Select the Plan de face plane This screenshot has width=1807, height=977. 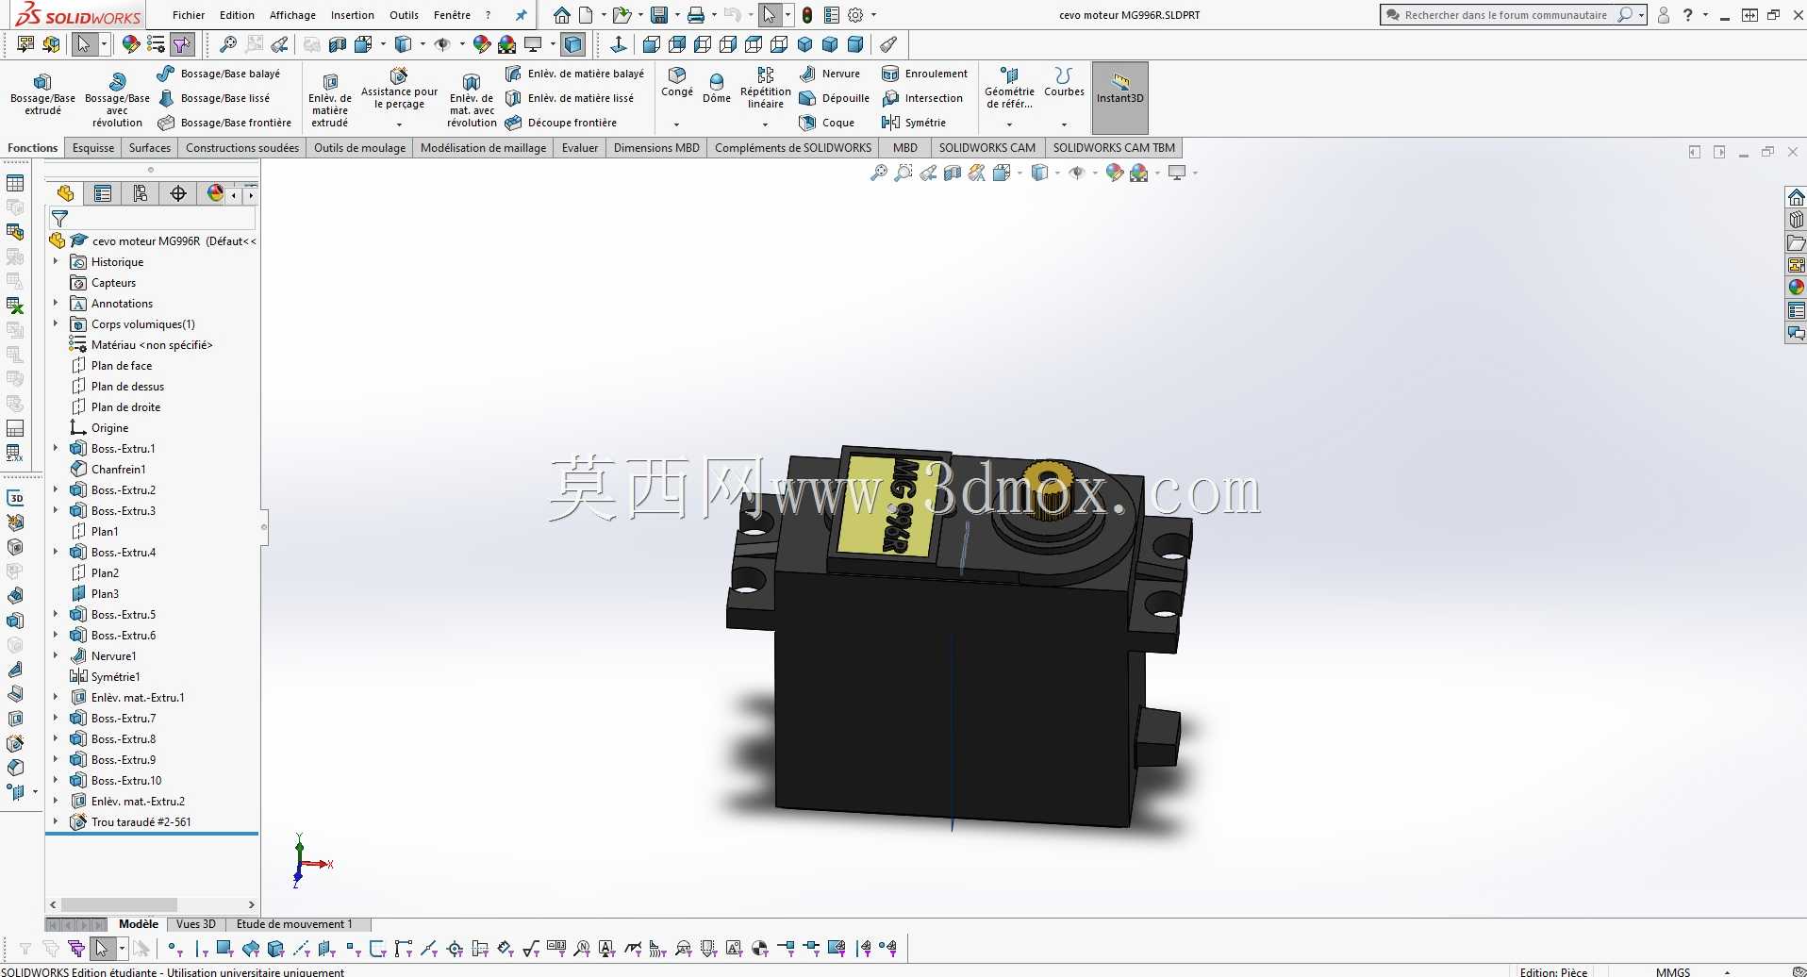pyautogui.click(x=122, y=366)
